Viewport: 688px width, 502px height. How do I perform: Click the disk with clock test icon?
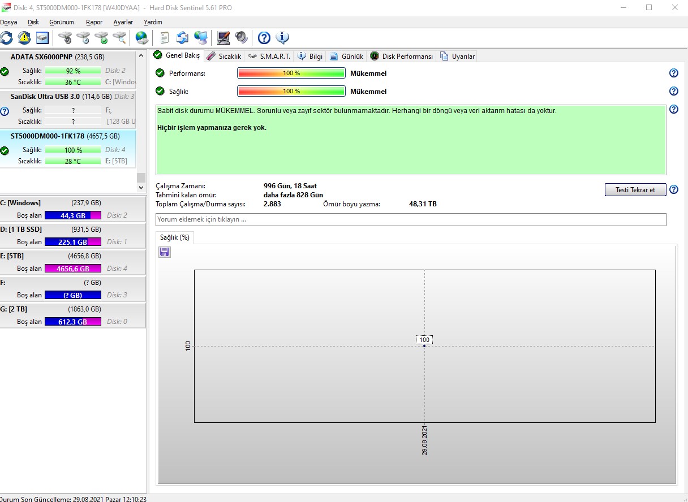[x=83, y=38]
